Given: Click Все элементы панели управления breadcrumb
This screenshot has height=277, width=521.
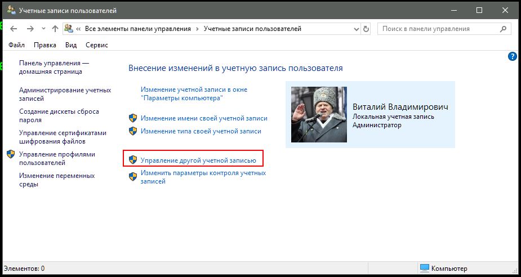Looking at the screenshot, I should point(138,29).
